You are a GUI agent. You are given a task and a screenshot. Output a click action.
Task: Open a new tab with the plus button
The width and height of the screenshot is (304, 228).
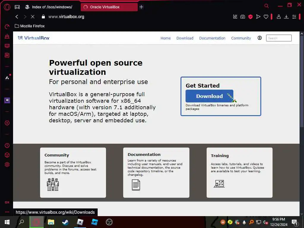(141, 7)
